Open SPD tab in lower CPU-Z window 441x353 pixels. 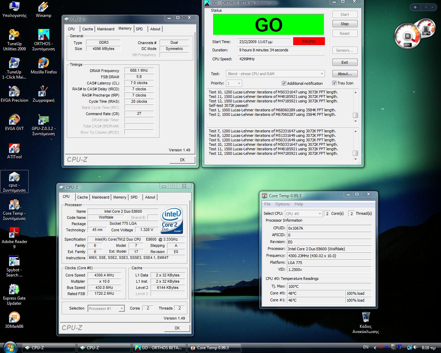[x=134, y=197]
